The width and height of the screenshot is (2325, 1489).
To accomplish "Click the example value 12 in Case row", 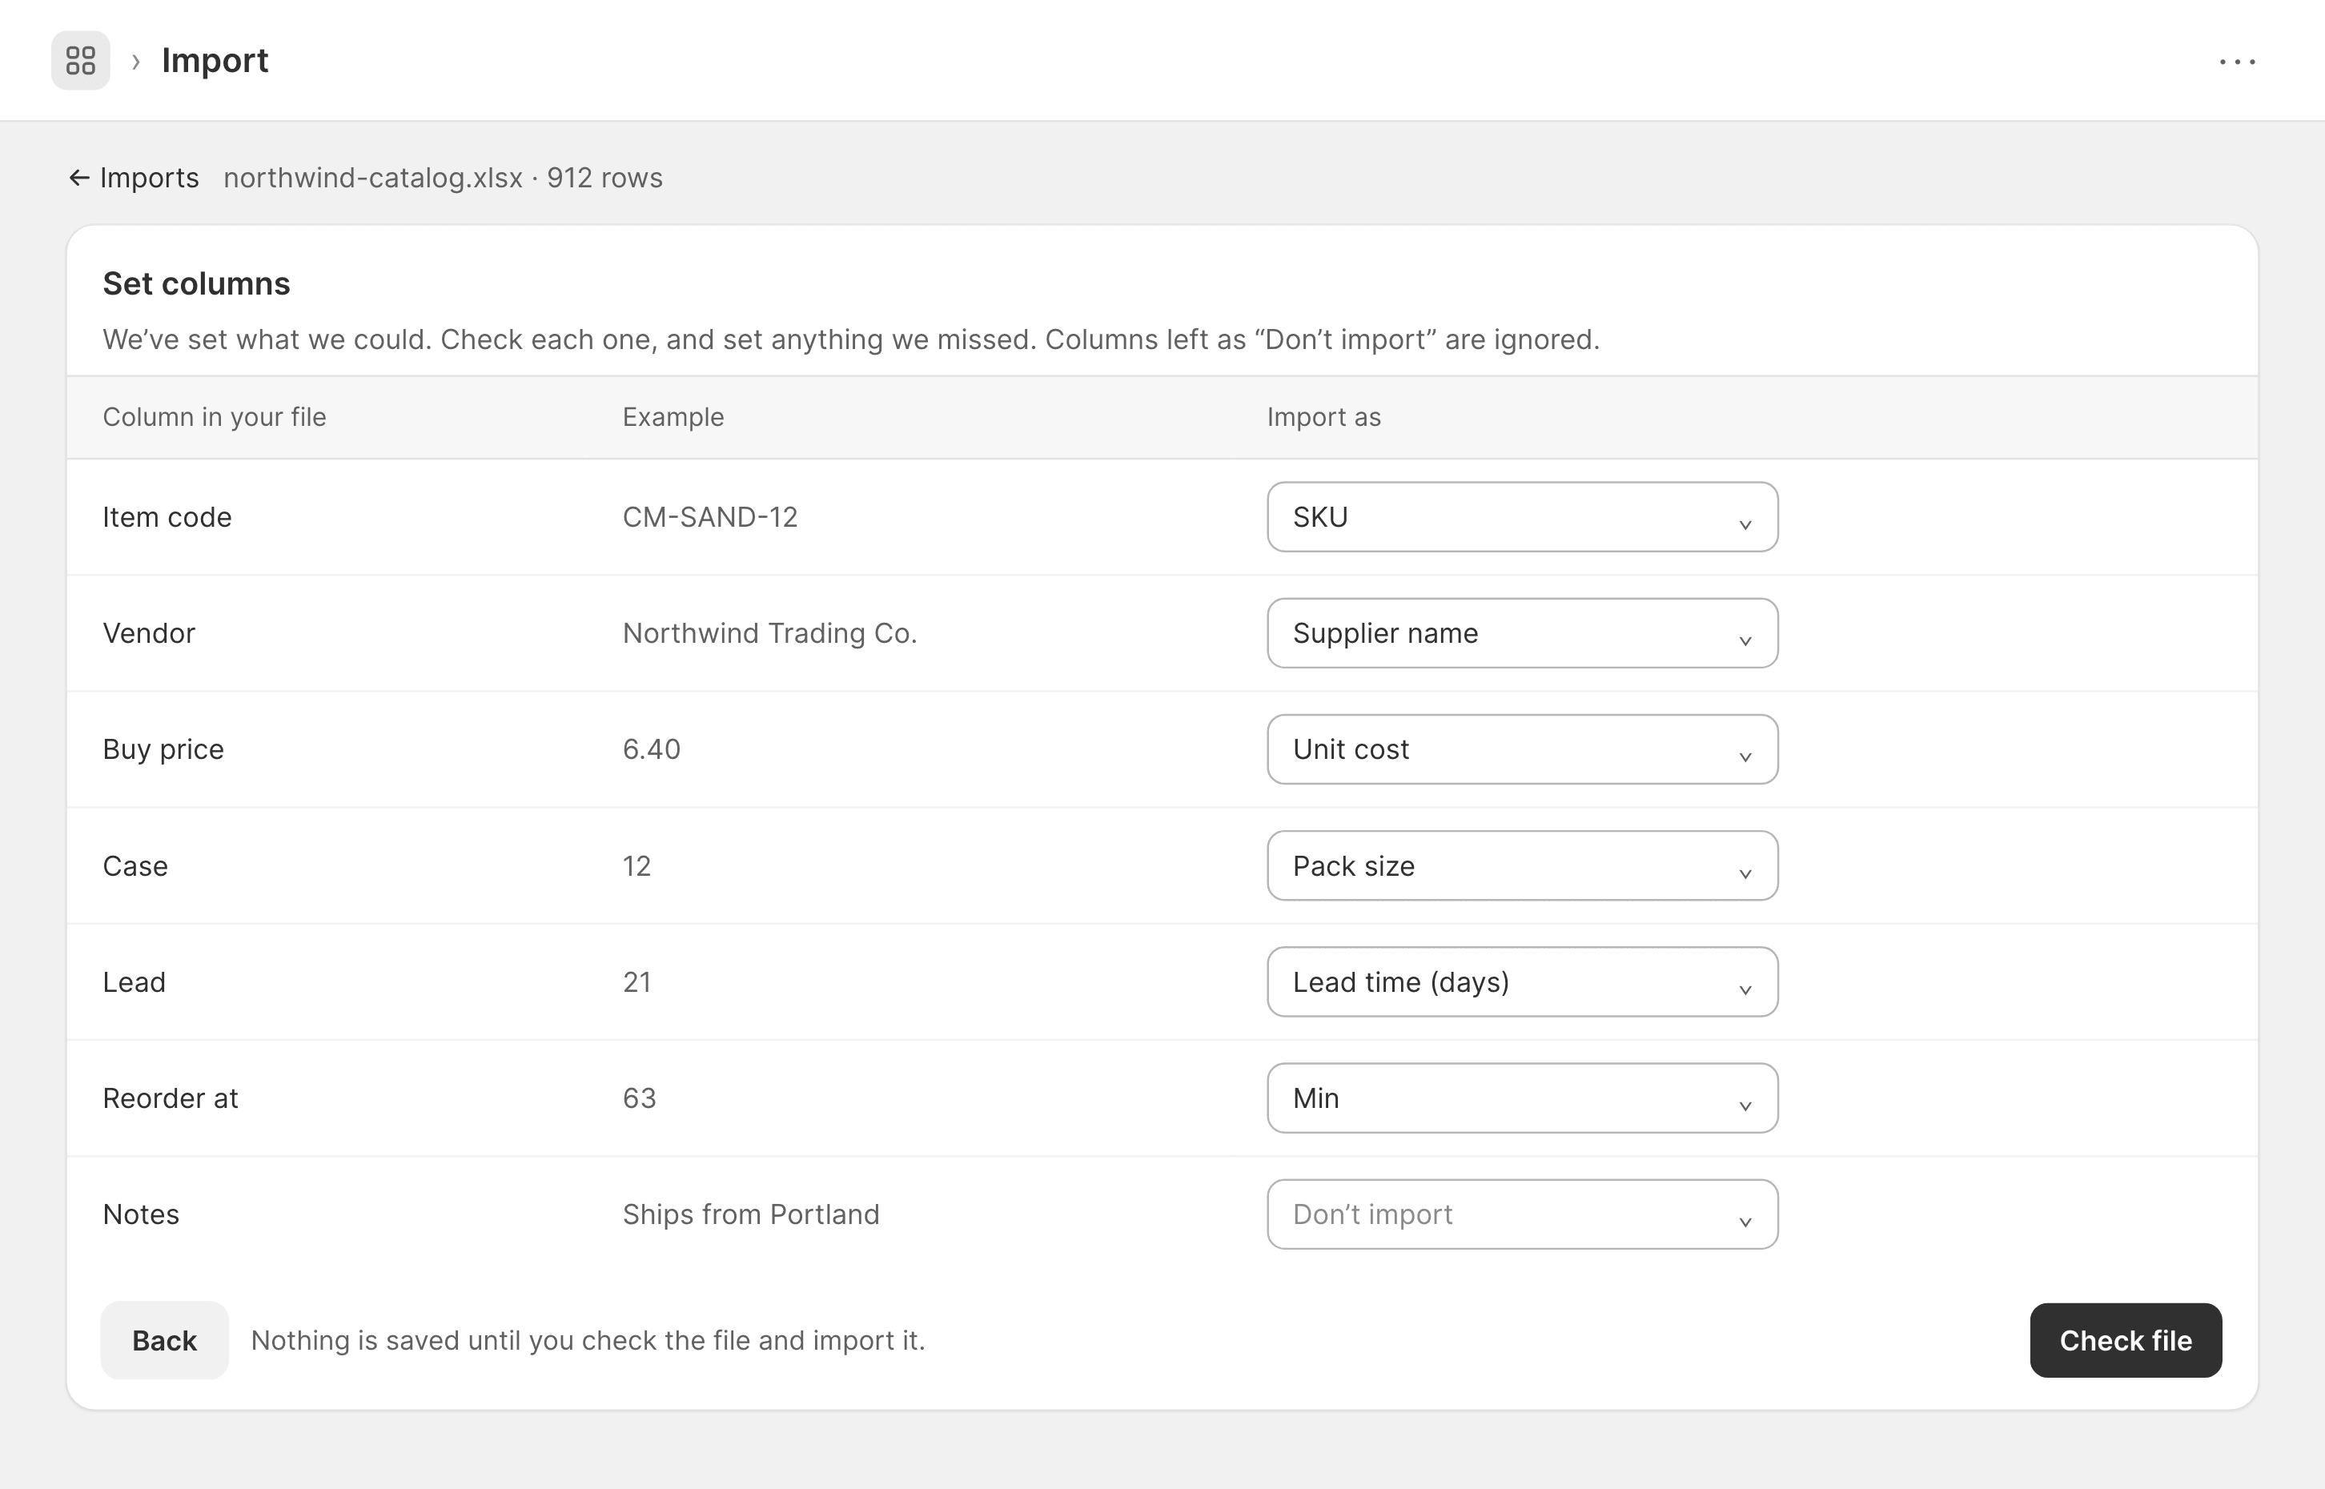I will pyautogui.click(x=637, y=865).
